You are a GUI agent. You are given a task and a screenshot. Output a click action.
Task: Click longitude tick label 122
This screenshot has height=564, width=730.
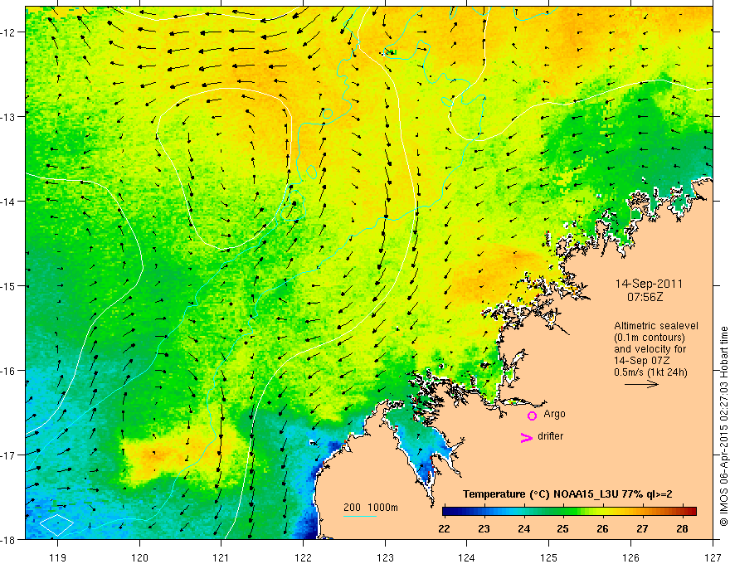[303, 558]
